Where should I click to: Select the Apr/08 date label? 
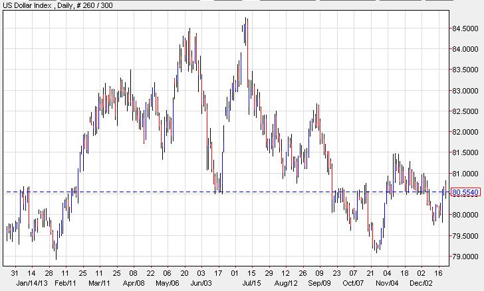click(134, 283)
